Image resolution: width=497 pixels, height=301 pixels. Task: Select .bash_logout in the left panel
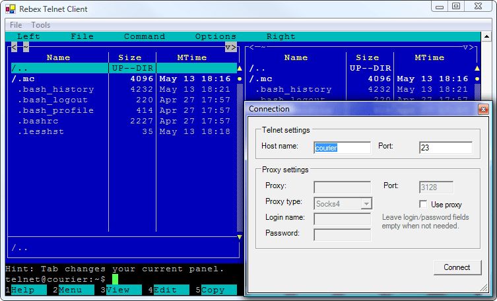point(124,100)
